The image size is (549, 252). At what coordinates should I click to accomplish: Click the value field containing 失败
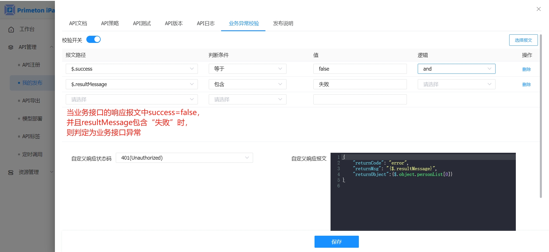click(x=360, y=84)
